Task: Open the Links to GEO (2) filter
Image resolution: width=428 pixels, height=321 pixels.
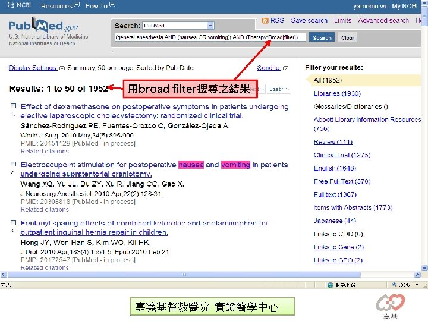Action: tap(338, 260)
